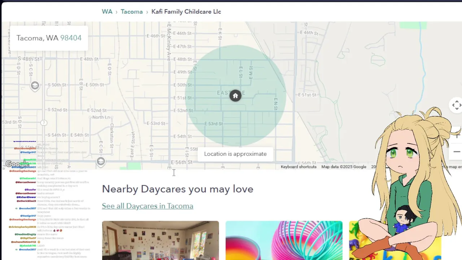462x260 pixels.
Task: Click chat username @ethericbliss23
Action: coord(26,201)
